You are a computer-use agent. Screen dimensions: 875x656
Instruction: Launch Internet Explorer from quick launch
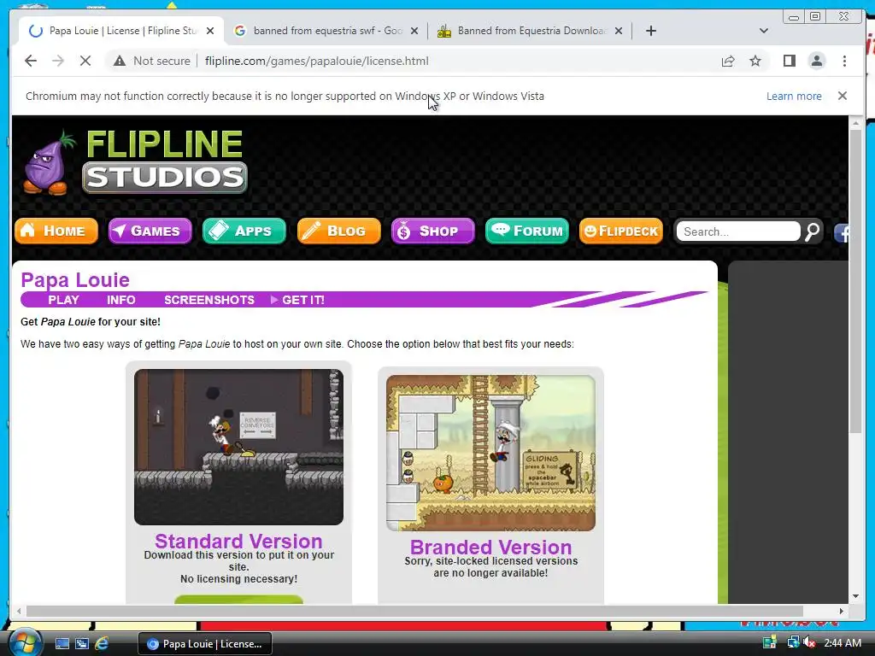(x=102, y=644)
